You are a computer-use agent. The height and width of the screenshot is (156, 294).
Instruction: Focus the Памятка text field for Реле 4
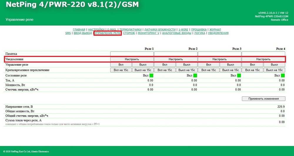click(x=263, y=54)
